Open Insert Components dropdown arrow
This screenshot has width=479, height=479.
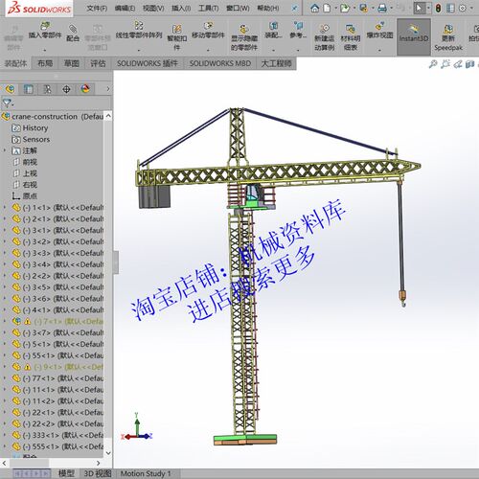45,50
